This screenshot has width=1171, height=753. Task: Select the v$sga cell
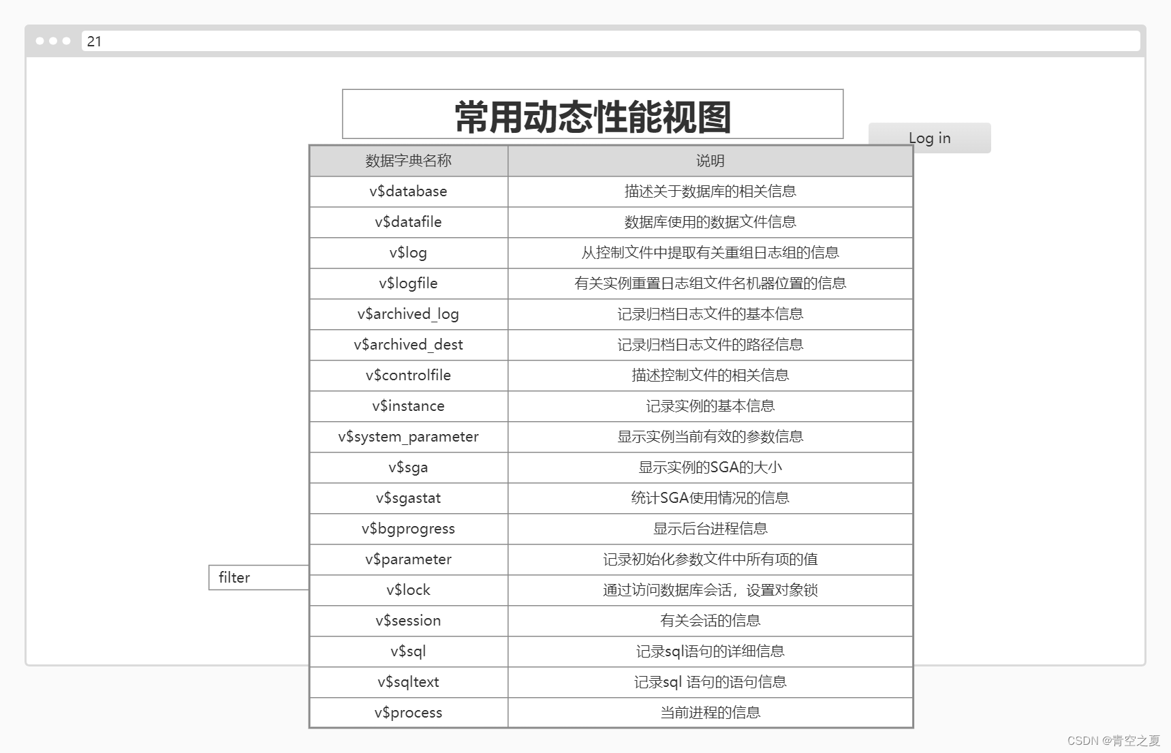(x=409, y=467)
